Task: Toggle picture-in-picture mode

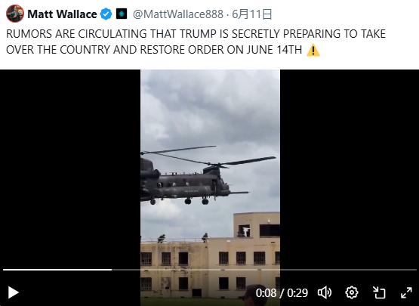Action: pos(379,292)
